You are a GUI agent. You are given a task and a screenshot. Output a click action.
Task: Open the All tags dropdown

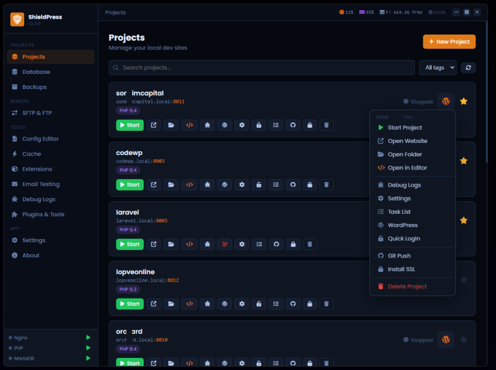pos(438,68)
